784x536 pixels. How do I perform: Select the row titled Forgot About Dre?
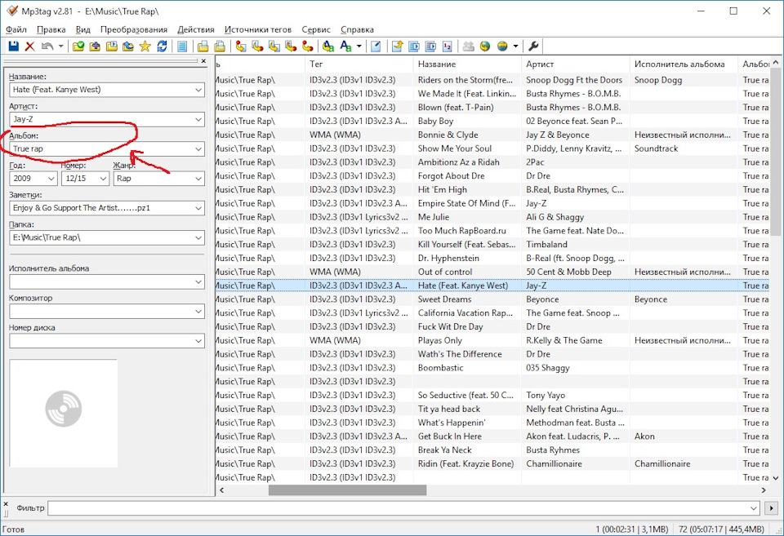(x=492, y=176)
